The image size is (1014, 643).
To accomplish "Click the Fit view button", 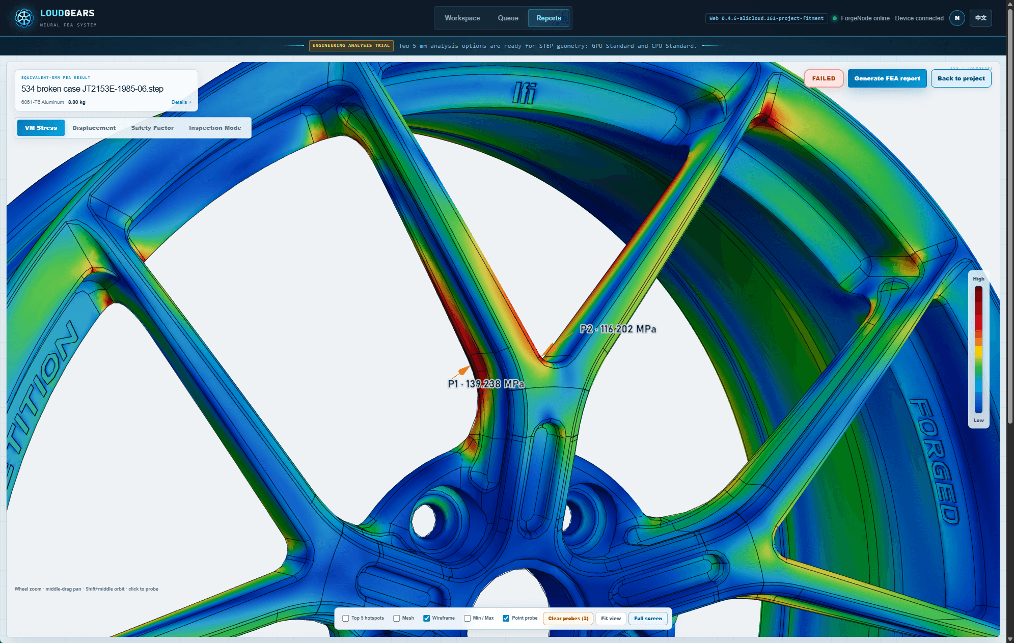I will 611,619.
